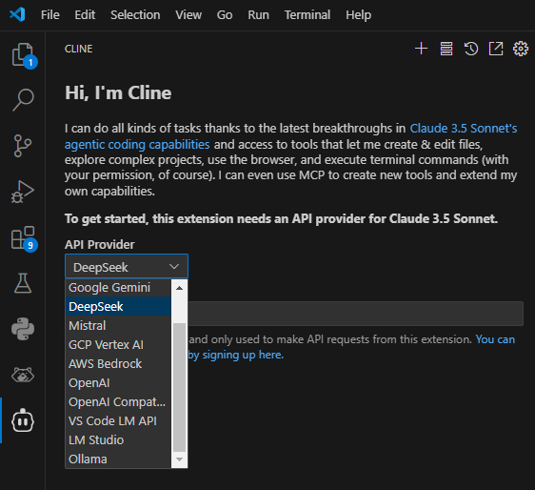This screenshot has width=535, height=490.
Task: Open the Selection menu
Action: tap(135, 15)
